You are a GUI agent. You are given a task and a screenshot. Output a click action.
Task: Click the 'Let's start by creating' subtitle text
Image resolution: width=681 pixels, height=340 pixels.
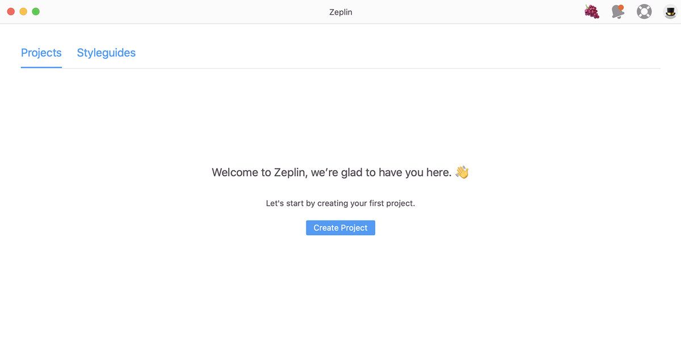click(318, 203)
